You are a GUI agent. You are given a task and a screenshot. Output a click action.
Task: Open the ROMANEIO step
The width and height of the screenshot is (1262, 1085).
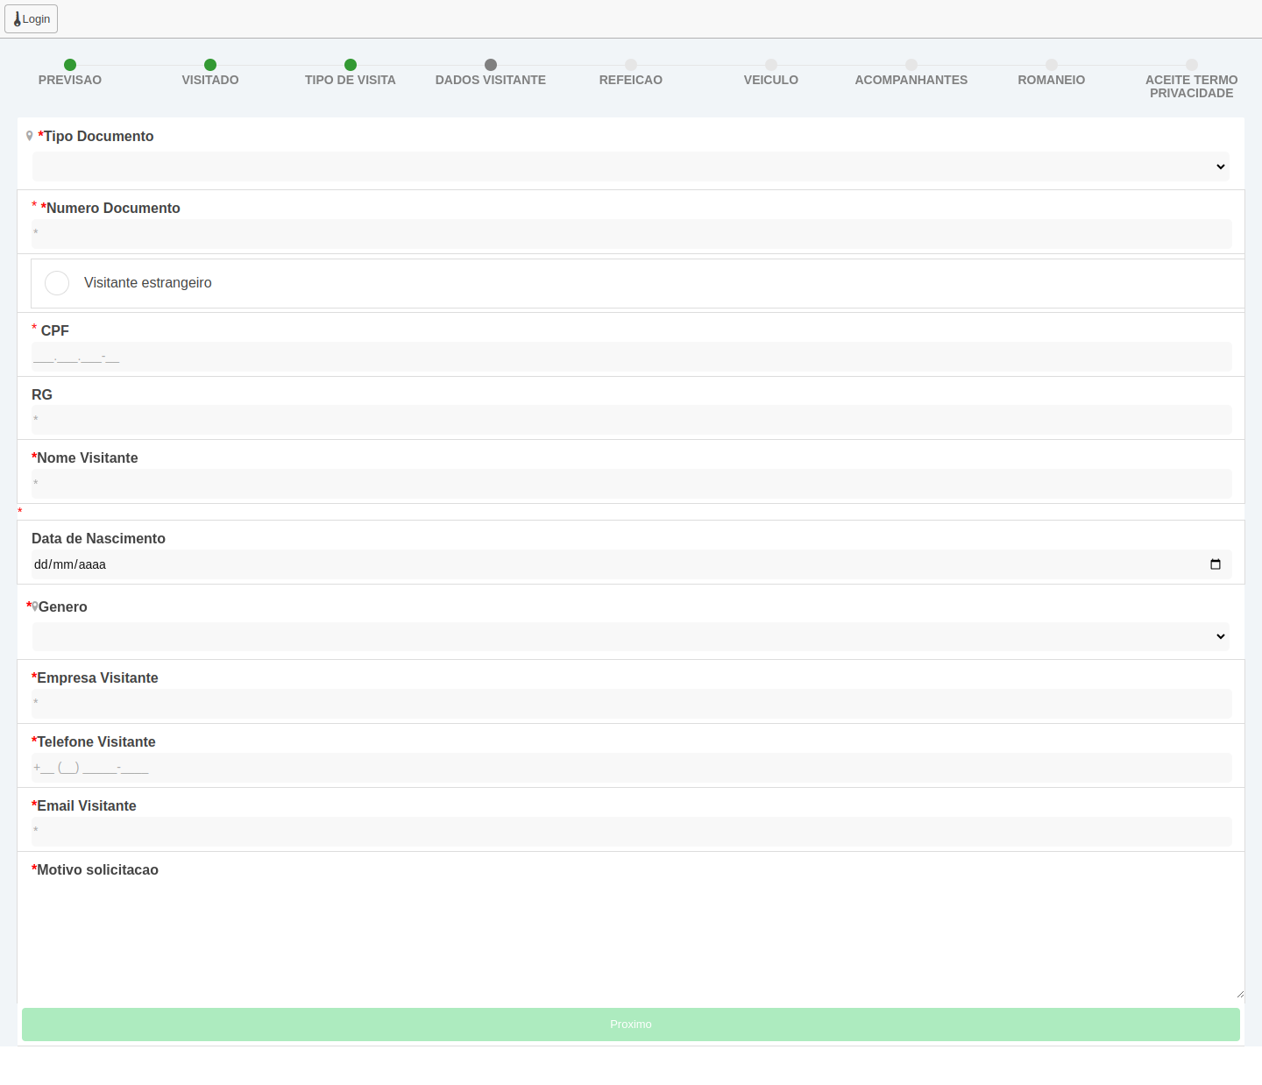[x=1052, y=79]
